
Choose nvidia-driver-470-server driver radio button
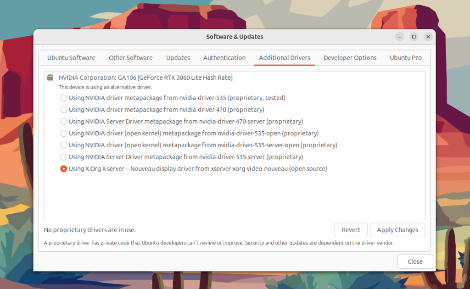pyautogui.click(x=63, y=122)
